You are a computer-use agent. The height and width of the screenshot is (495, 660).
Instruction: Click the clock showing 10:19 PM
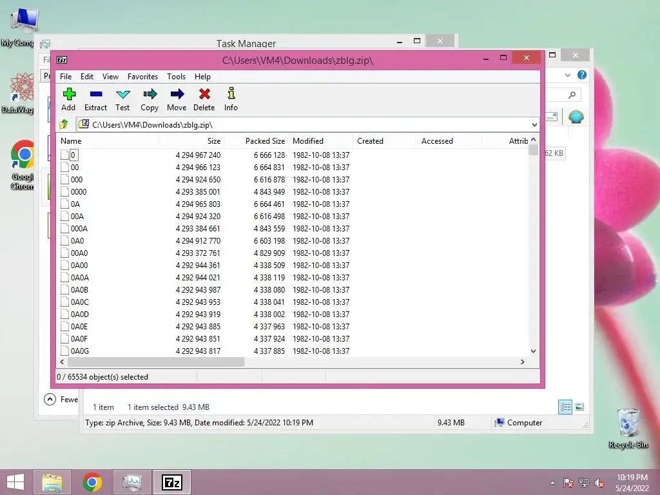[x=632, y=478]
